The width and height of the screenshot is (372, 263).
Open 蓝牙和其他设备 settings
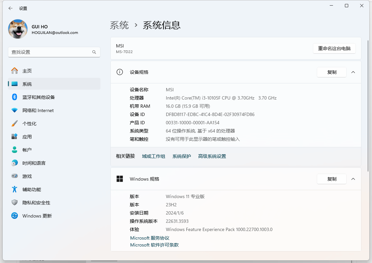tap(54, 97)
